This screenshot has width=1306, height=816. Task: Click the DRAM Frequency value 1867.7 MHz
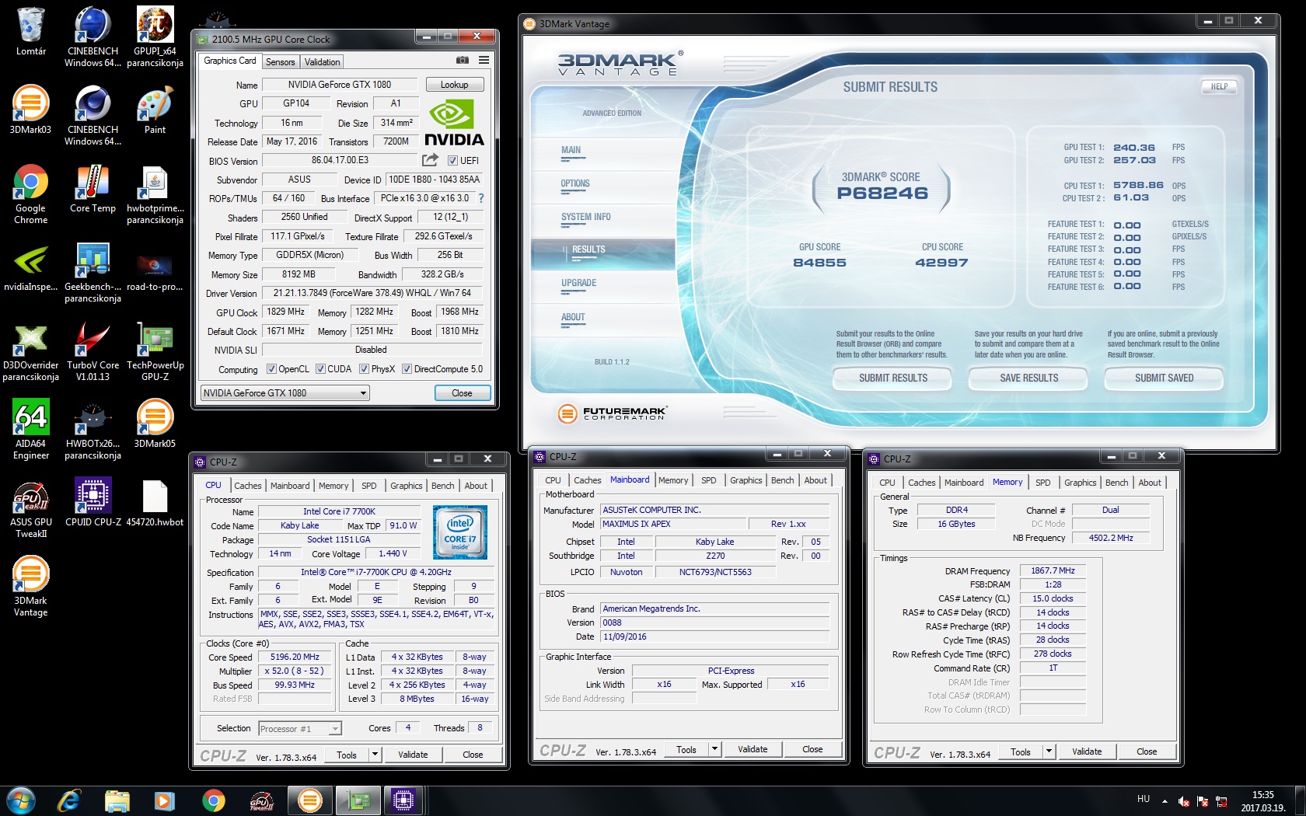click(1053, 570)
